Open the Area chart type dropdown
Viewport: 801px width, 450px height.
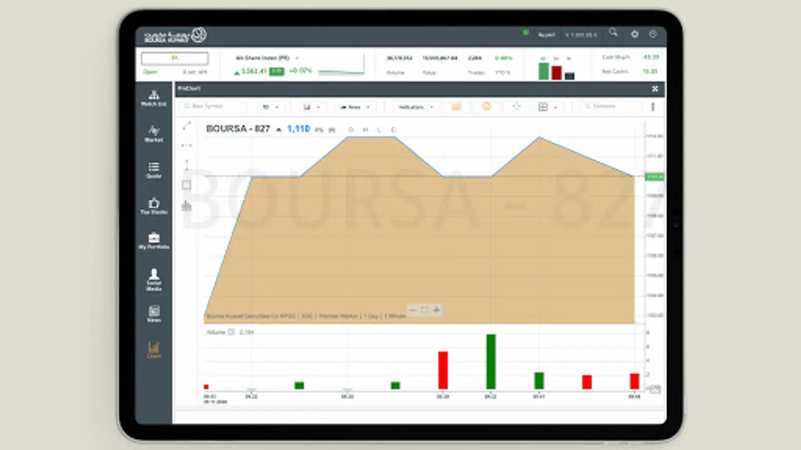[354, 106]
